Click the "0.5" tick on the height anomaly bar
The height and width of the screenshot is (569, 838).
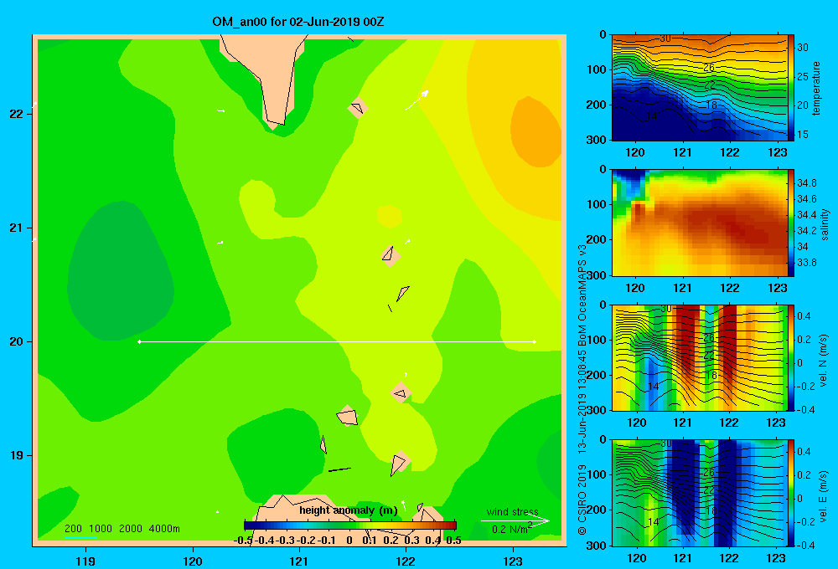(453, 541)
